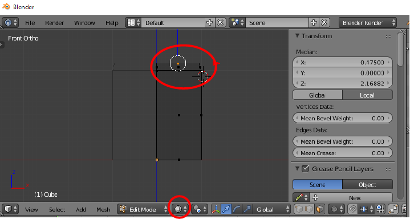Open the View menu in 3D header

(x=31, y=209)
